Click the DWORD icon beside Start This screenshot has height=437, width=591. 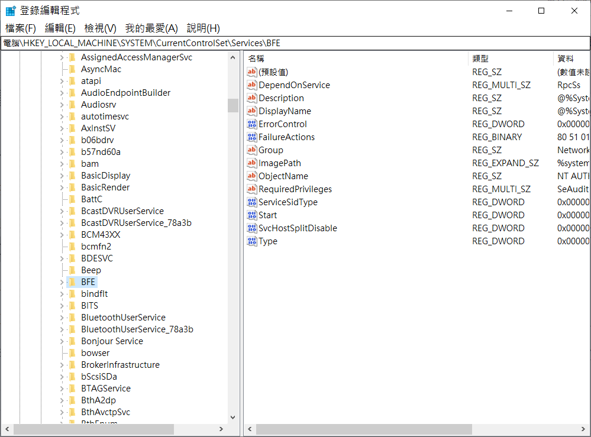pyautogui.click(x=252, y=215)
